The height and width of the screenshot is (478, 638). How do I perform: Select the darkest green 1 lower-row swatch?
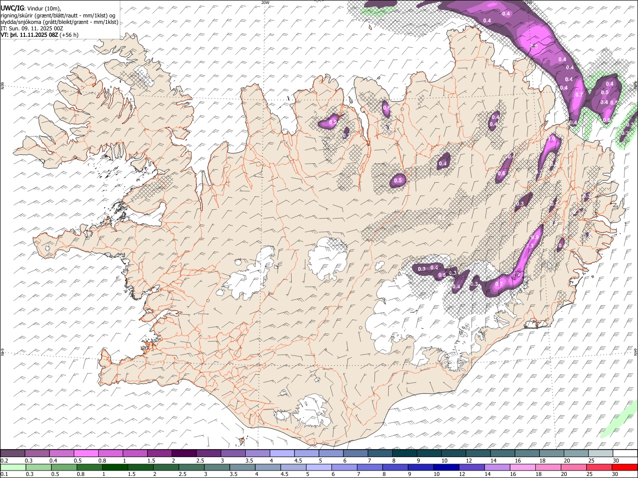pyautogui.click(x=115, y=467)
